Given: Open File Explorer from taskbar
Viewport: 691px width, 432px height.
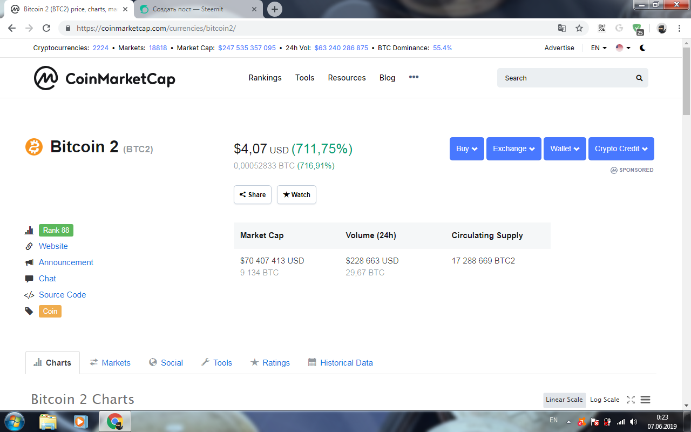Looking at the screenshot, I should click(x=48, y=421).
